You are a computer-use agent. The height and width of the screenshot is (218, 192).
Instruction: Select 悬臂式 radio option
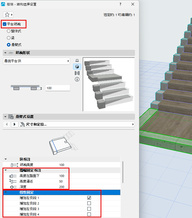point(9,45)
